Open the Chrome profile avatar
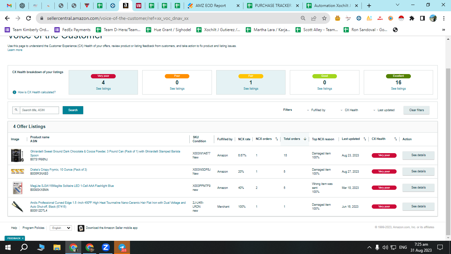451x254 pixels. point(433,18)
